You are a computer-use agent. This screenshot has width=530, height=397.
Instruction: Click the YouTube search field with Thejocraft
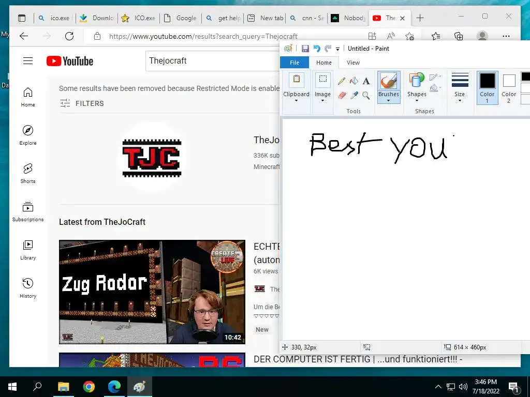coord(213,61)
